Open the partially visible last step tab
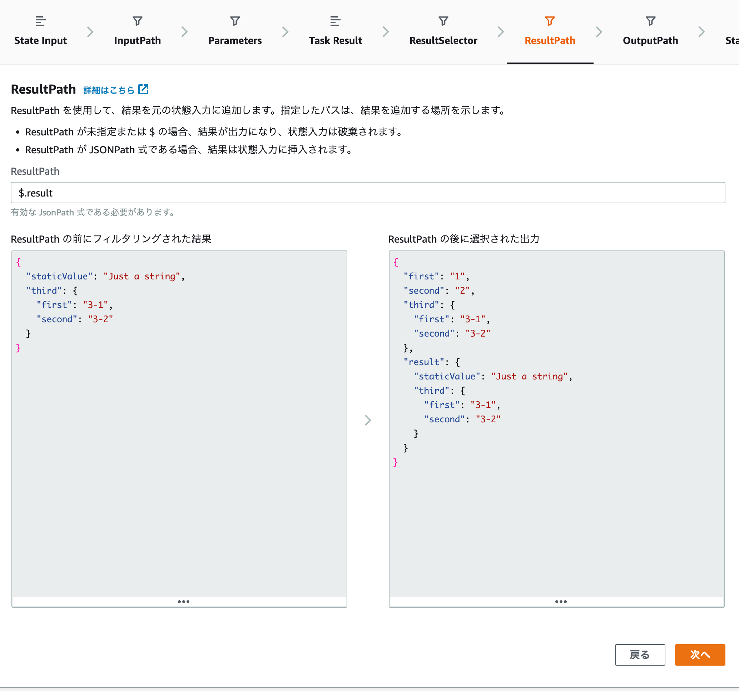Image resolution: width=739 pixels, height=691 pixels. click(731, 40)
